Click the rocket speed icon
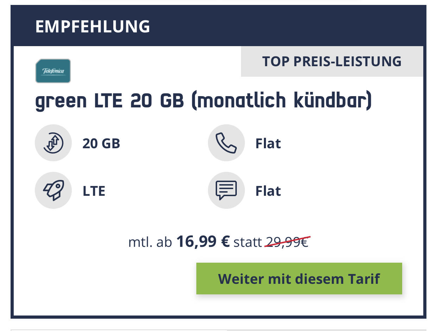 (x=53, y=191)
